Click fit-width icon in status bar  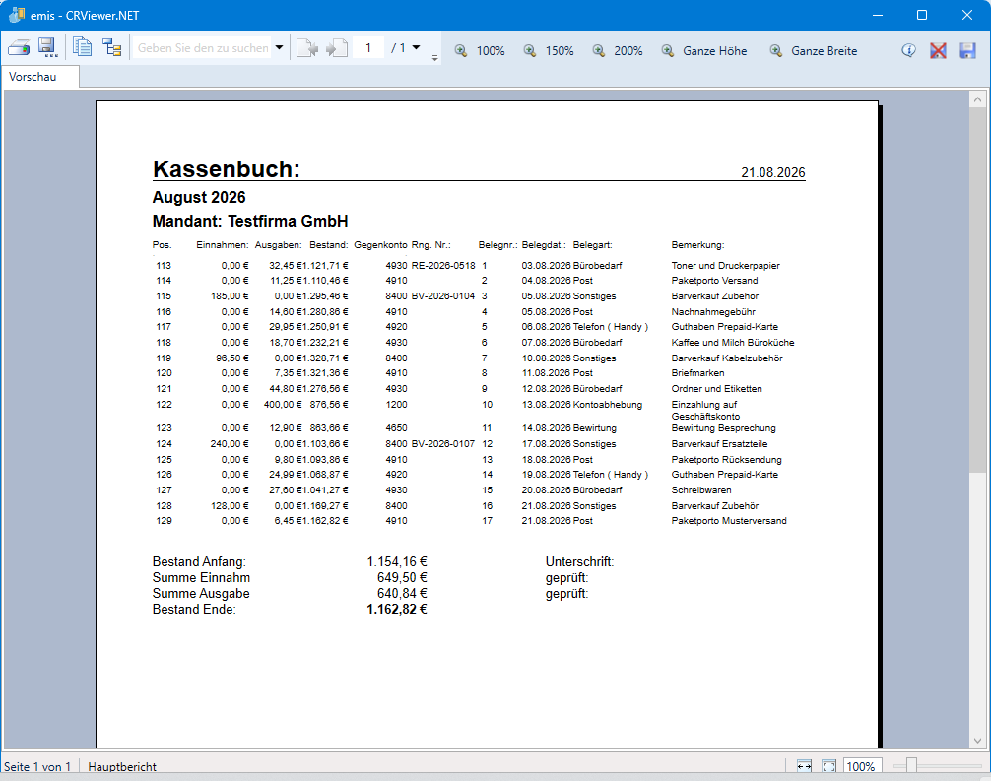[804, 766]
